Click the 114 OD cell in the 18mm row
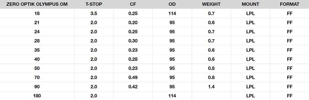The image size is (309, 100). [x=172, y=14]
